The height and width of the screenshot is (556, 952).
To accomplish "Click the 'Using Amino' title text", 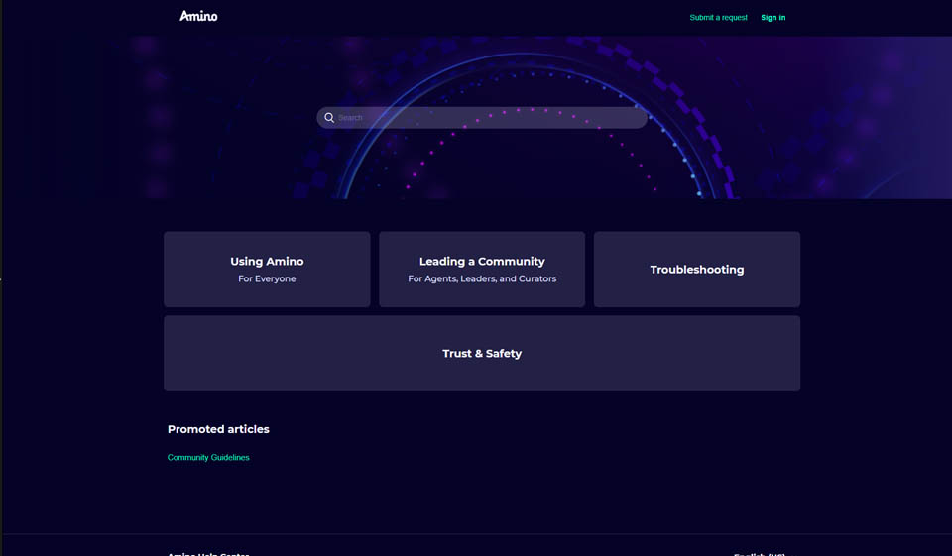I will 267,262.
